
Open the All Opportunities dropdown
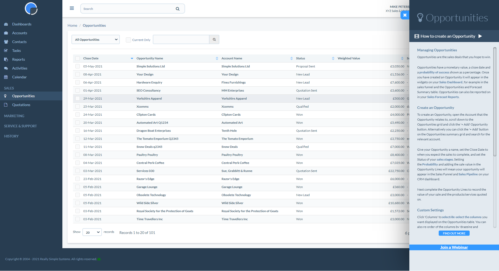pos(95,39)
